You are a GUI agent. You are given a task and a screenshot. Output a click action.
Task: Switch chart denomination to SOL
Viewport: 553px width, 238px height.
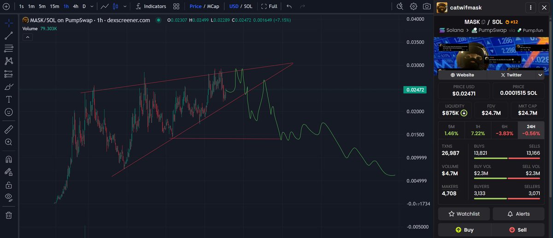pyautogui.click(x=248, y=6)
